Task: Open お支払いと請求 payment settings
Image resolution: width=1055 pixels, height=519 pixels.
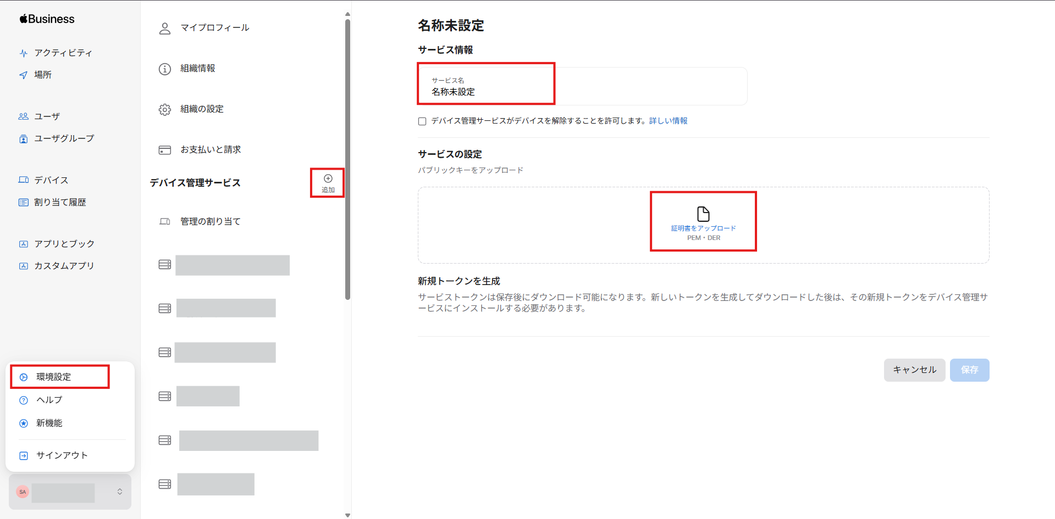Action: [x=209, y=149]
